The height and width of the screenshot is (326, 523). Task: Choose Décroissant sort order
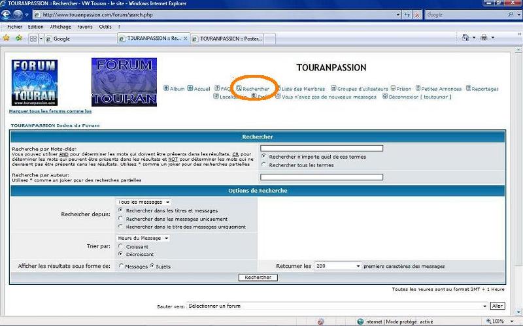(x=121, y=254)
